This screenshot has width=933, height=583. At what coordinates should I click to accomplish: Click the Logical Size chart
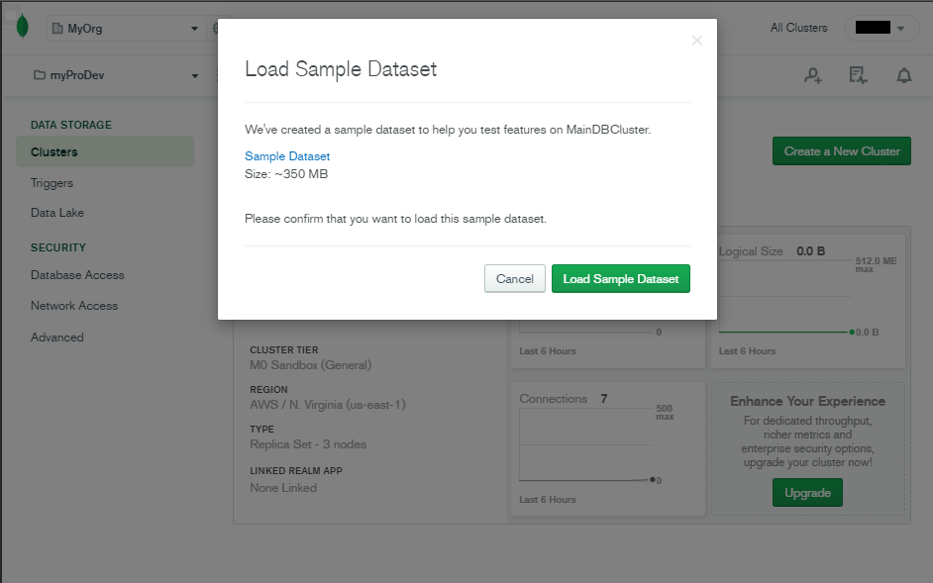coord(808,301)
